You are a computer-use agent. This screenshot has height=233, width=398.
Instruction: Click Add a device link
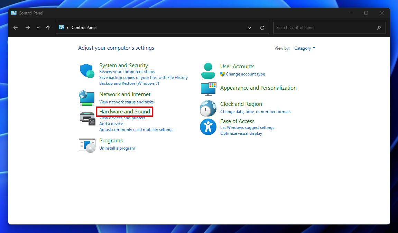111,124
